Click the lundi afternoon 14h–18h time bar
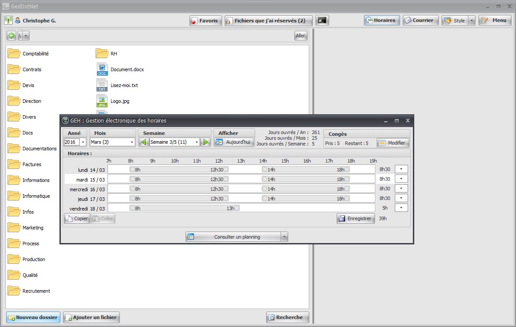Viewport: 516px width, 327px height. 306,169
